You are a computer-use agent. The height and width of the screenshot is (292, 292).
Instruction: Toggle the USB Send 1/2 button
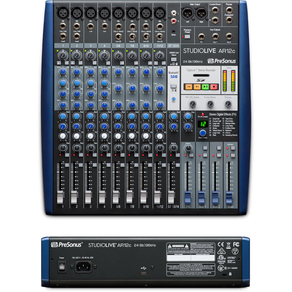point(233,148)
